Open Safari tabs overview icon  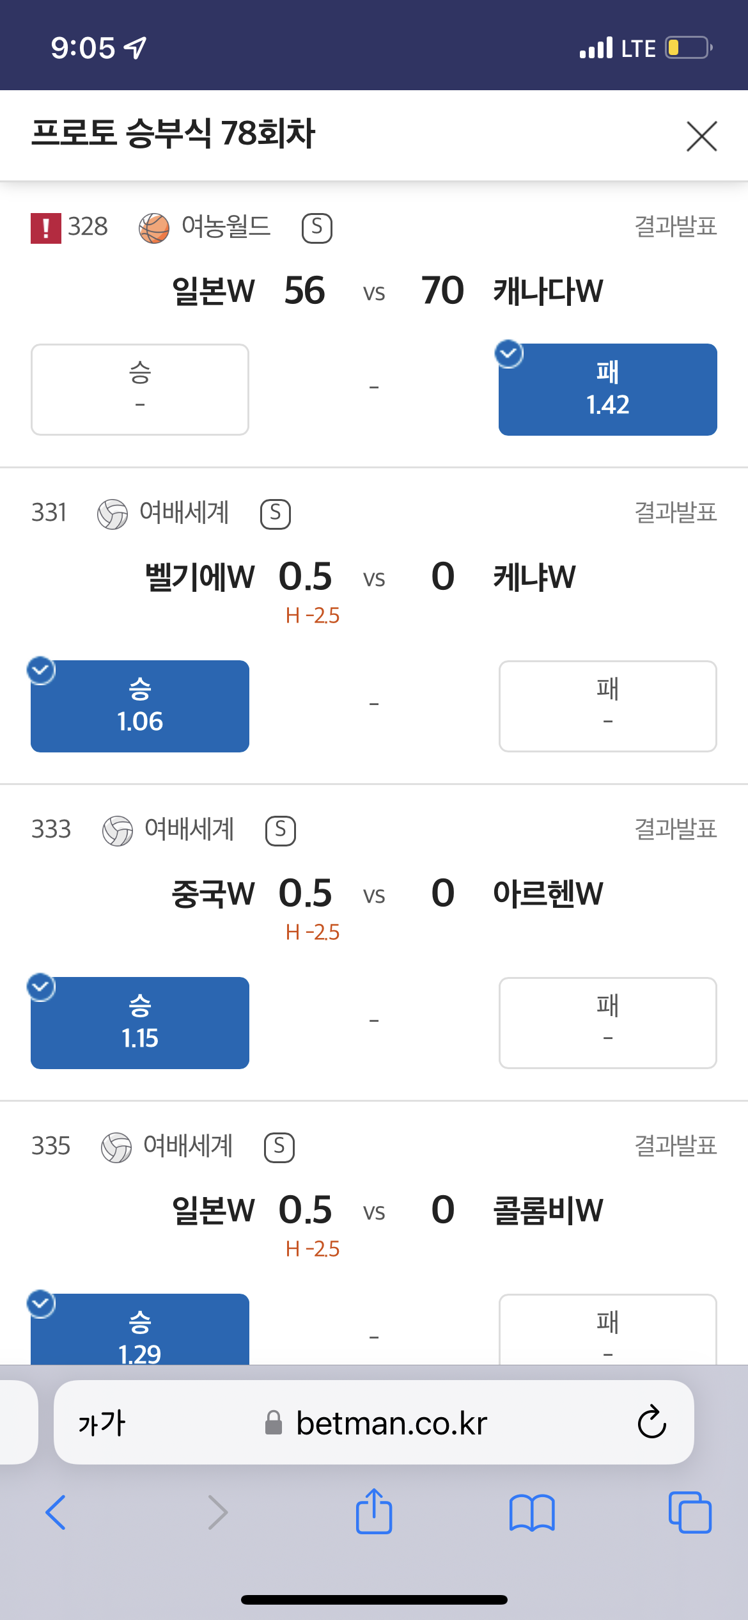click(x=690, y=1513)
